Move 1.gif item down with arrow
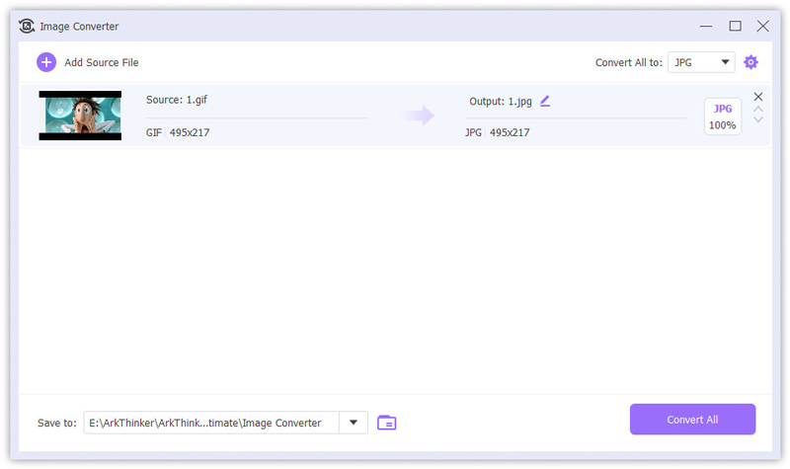The height and width of the screenshot is (469, 790). 758,119
